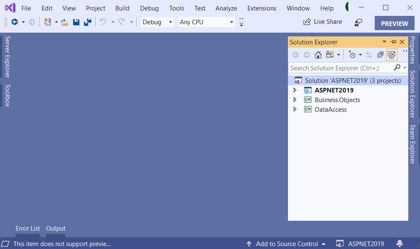Open the Any CPU platform dropdown
420x249 pixels.
[x=206, y=22]
